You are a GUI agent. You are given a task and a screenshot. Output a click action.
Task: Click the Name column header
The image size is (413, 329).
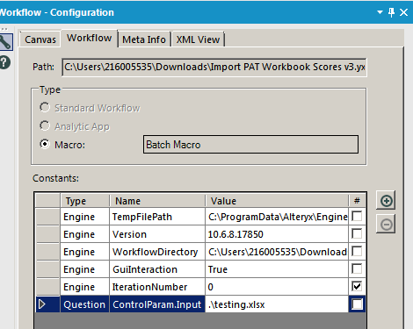(157, 201)
